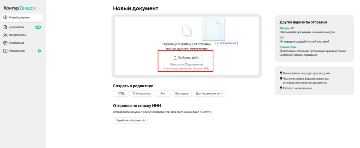Open Новый документ in the sidebar
This screenshot has height=148, width=360.
click(x=22, y=18)
